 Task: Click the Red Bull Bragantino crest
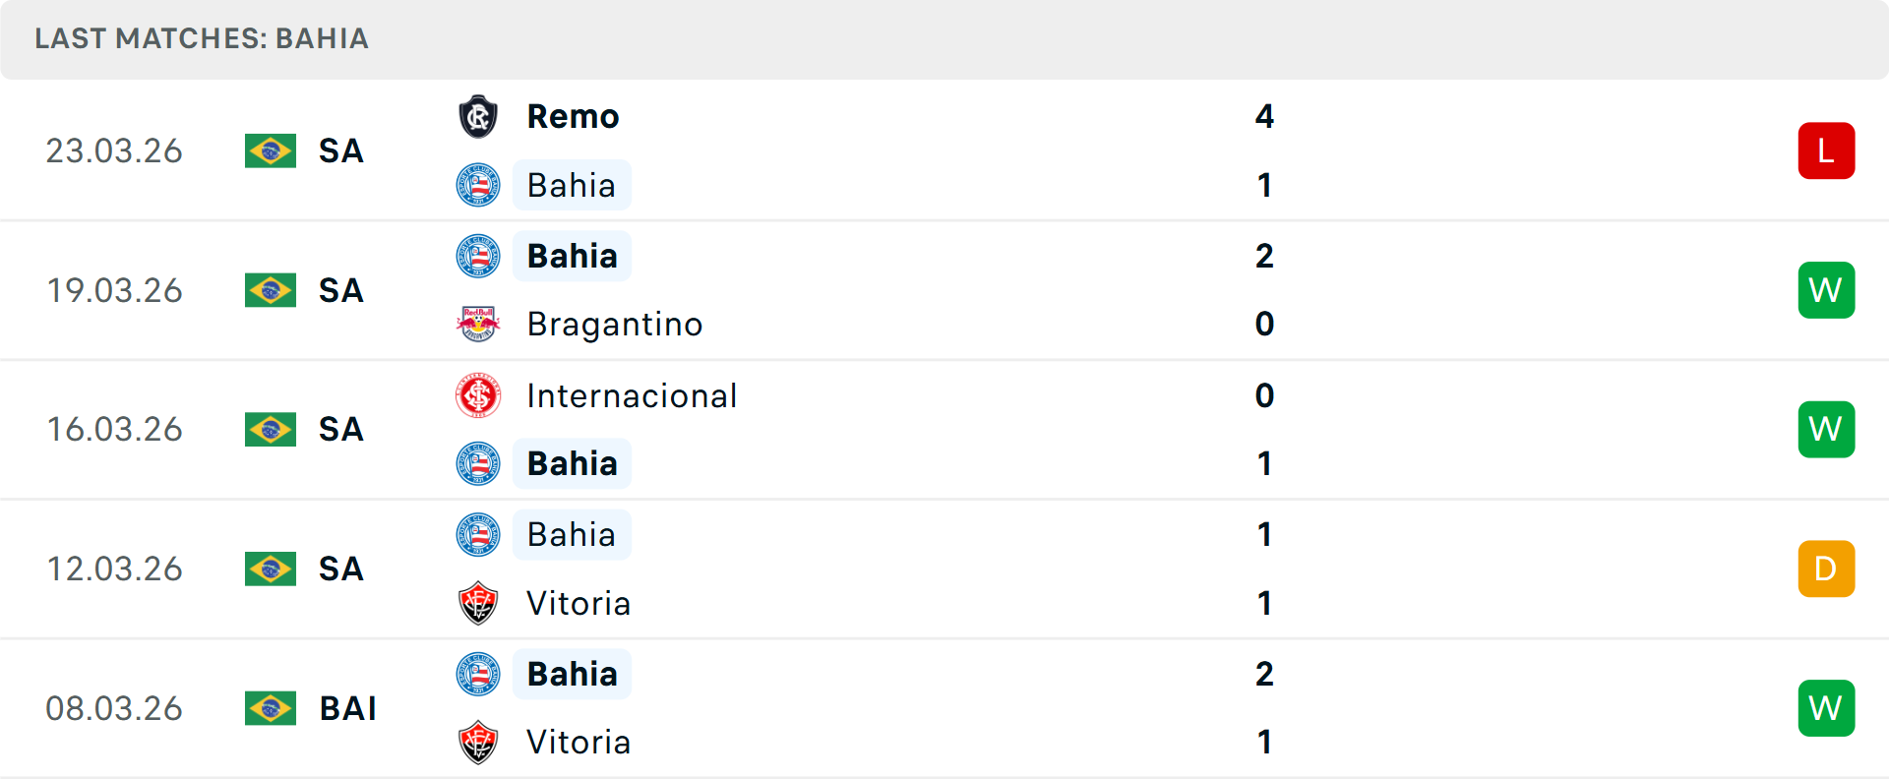pyautogui.click(x=478, y=324)
